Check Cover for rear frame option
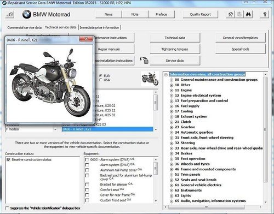Image resolution: width=274 pixels, height=214 pixels. [87, 195]
